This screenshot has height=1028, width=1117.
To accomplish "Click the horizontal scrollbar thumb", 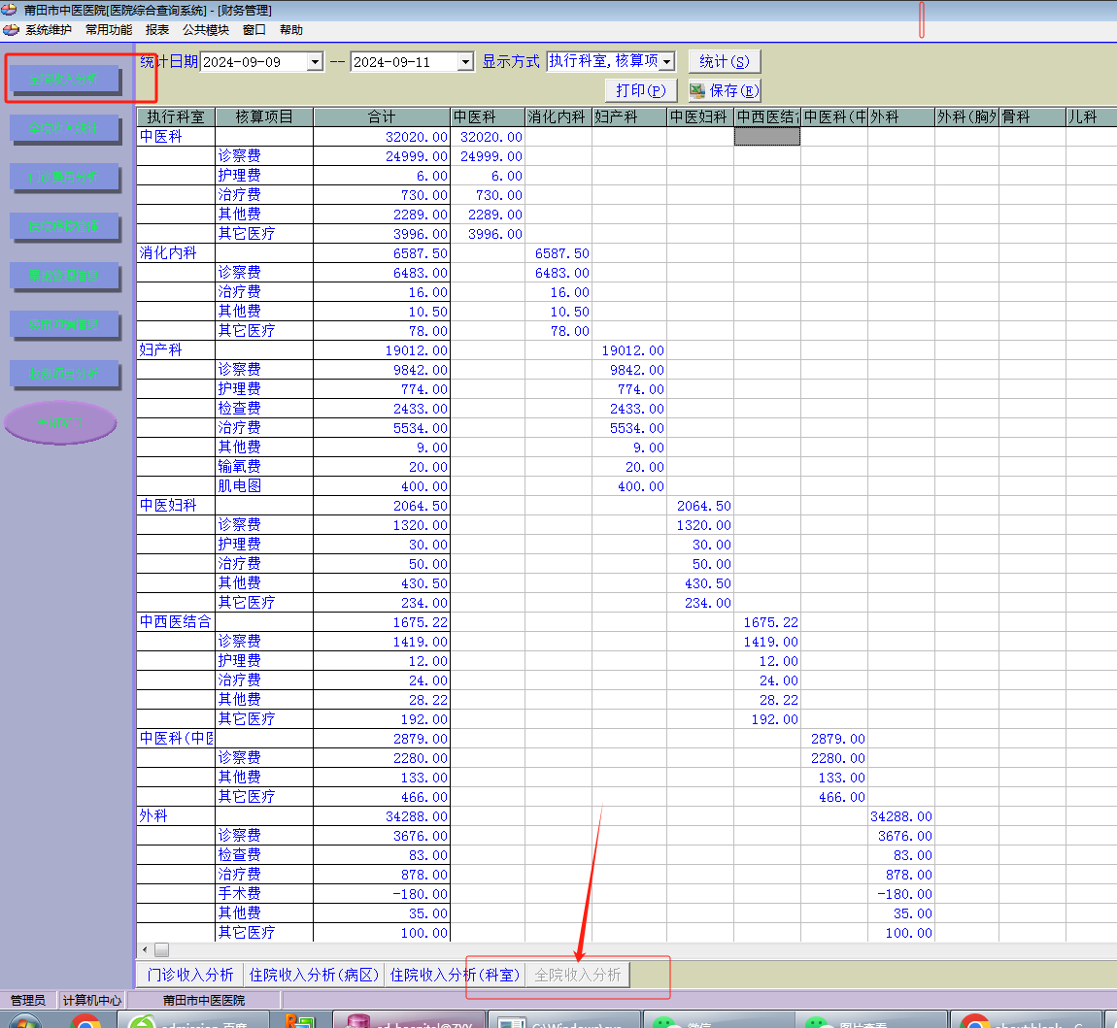I will click(x=161, y=949).
